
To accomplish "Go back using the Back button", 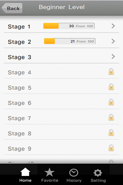I will click(12, 8).
